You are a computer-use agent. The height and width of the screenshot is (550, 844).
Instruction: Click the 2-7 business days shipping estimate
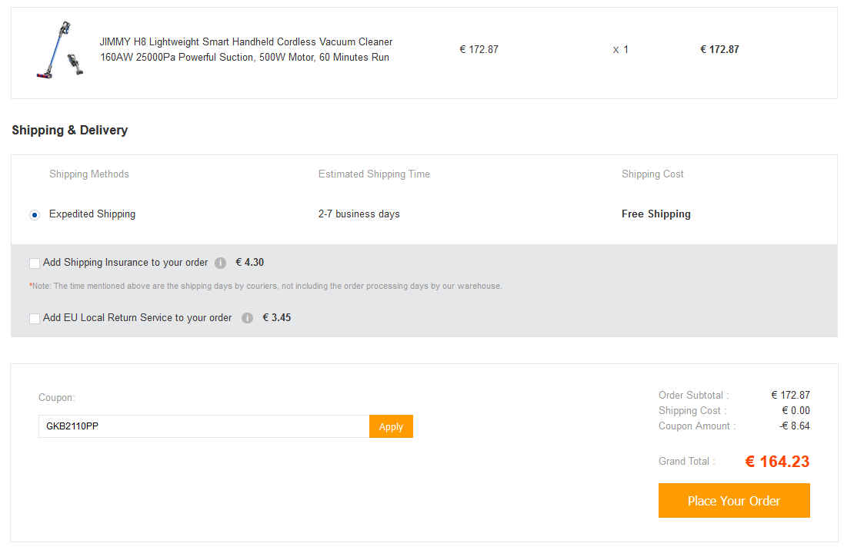(359, 214)
